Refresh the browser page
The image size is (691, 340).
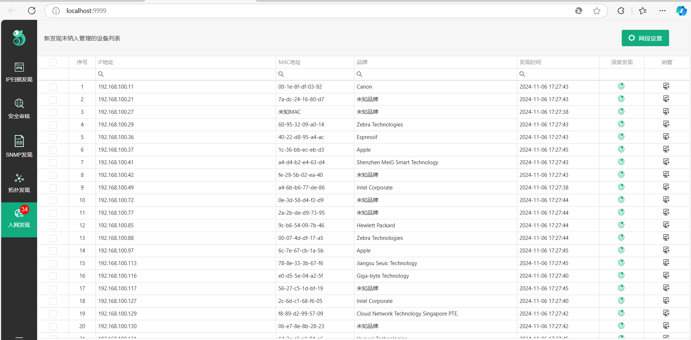pyautogui.click(x=32, y=11)
